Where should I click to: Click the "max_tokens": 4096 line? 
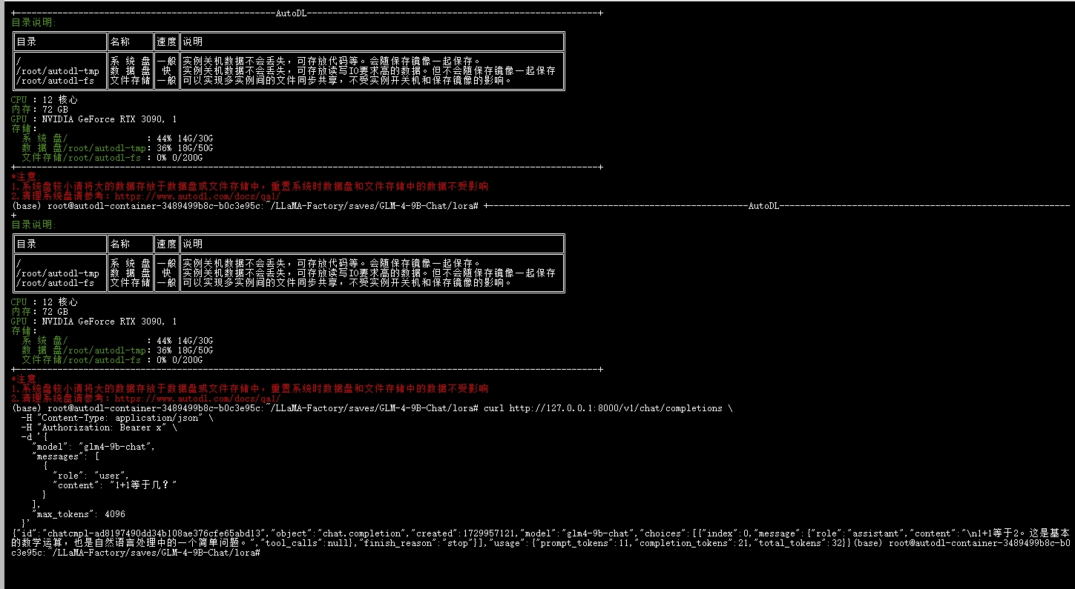(x=79, y=514)
